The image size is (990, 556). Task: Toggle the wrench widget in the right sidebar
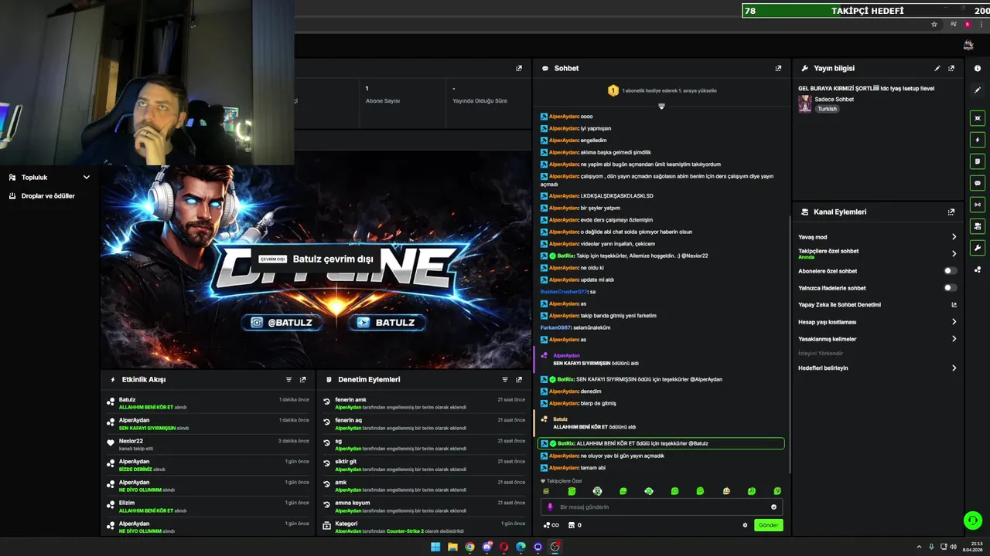click(x=978, y=248)
